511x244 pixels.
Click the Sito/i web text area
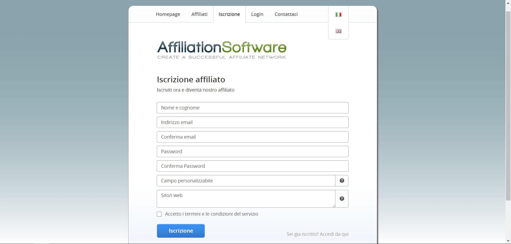pos(246,199)
